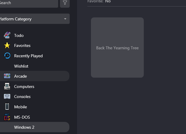
Task: Open the filter funnel button
Action: tap(65, 3)
